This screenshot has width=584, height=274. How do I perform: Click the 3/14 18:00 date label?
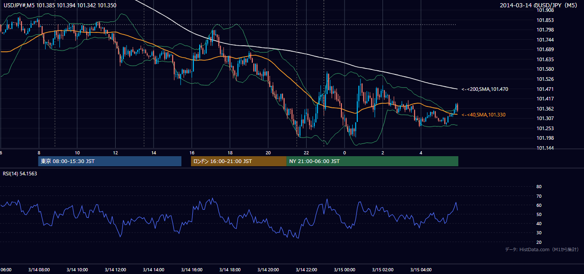tap(230, 269)
